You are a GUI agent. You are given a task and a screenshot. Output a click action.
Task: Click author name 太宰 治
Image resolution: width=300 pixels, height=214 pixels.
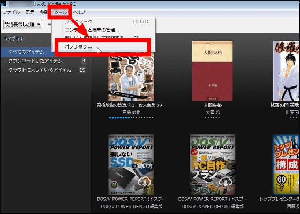[x=213, y=113]
